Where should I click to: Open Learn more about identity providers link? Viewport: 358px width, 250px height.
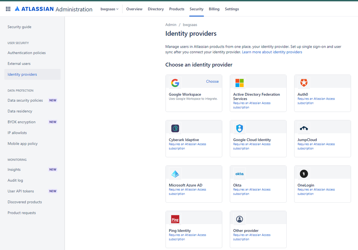pyautogui.click(x=272, y=52)
